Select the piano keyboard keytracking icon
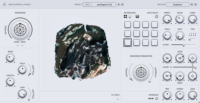200x103 pixels. tap(137, 17)
